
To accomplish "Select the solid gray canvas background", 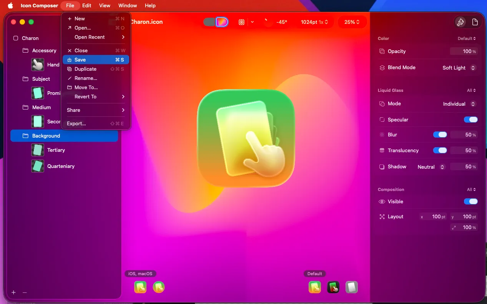I will [x=209, y=22].
